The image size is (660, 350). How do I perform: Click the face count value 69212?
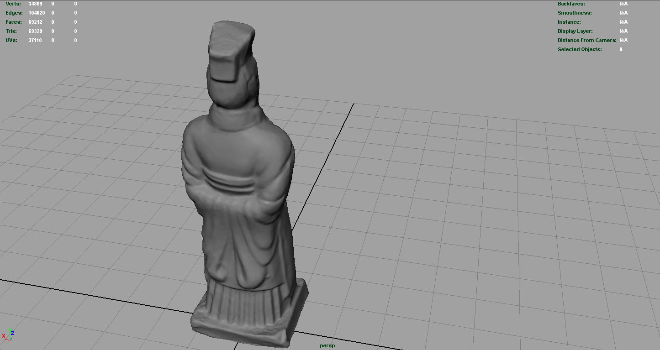click(x=35, y=22)
